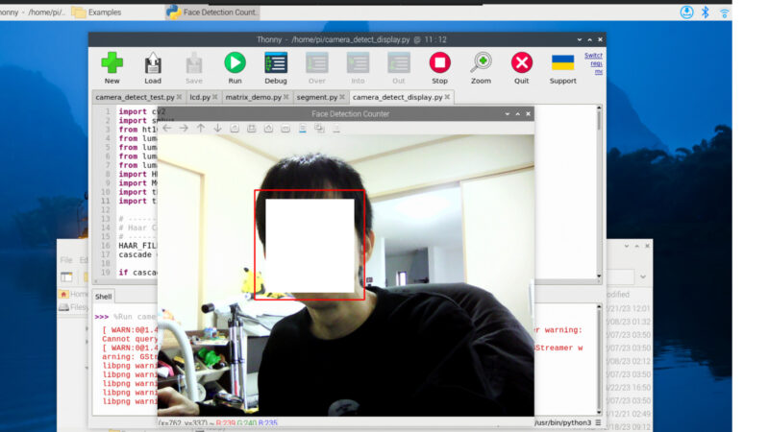Switch to the lcd.py tab
Screen dimensions: 769x432
click(x=201, y=97)
